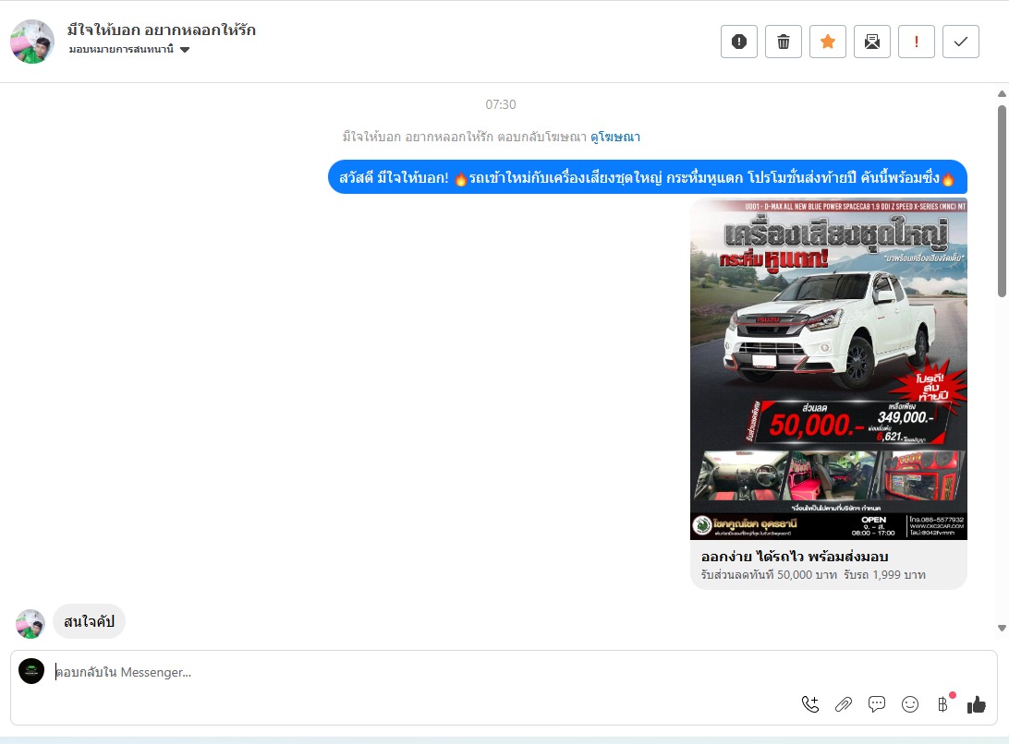
Task: Mark conversation as unread envelope icon
Action: click(872, 42)
